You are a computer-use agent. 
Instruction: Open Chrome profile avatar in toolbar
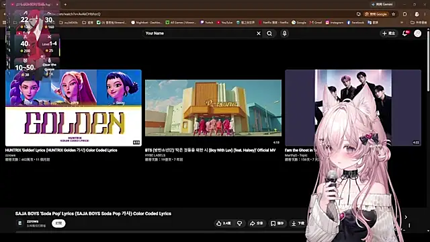pos(417,14)
